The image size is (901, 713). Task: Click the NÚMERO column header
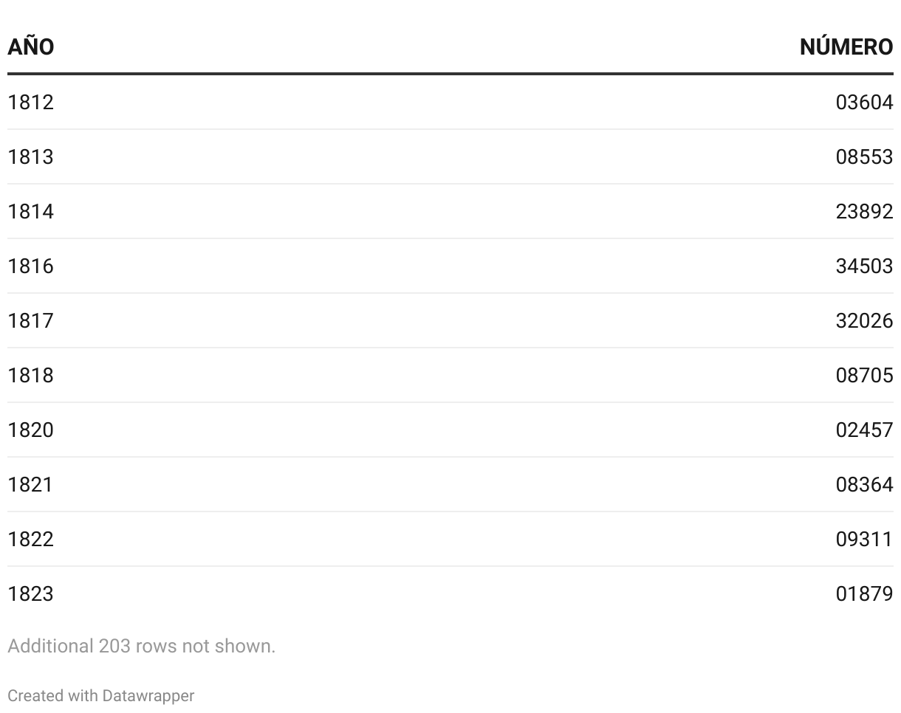click(846, 46)
